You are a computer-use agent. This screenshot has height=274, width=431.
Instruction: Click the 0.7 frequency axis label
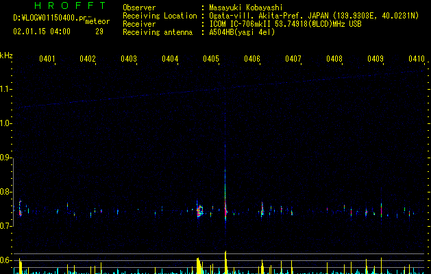pyautogui.click(x=5, y=226)
